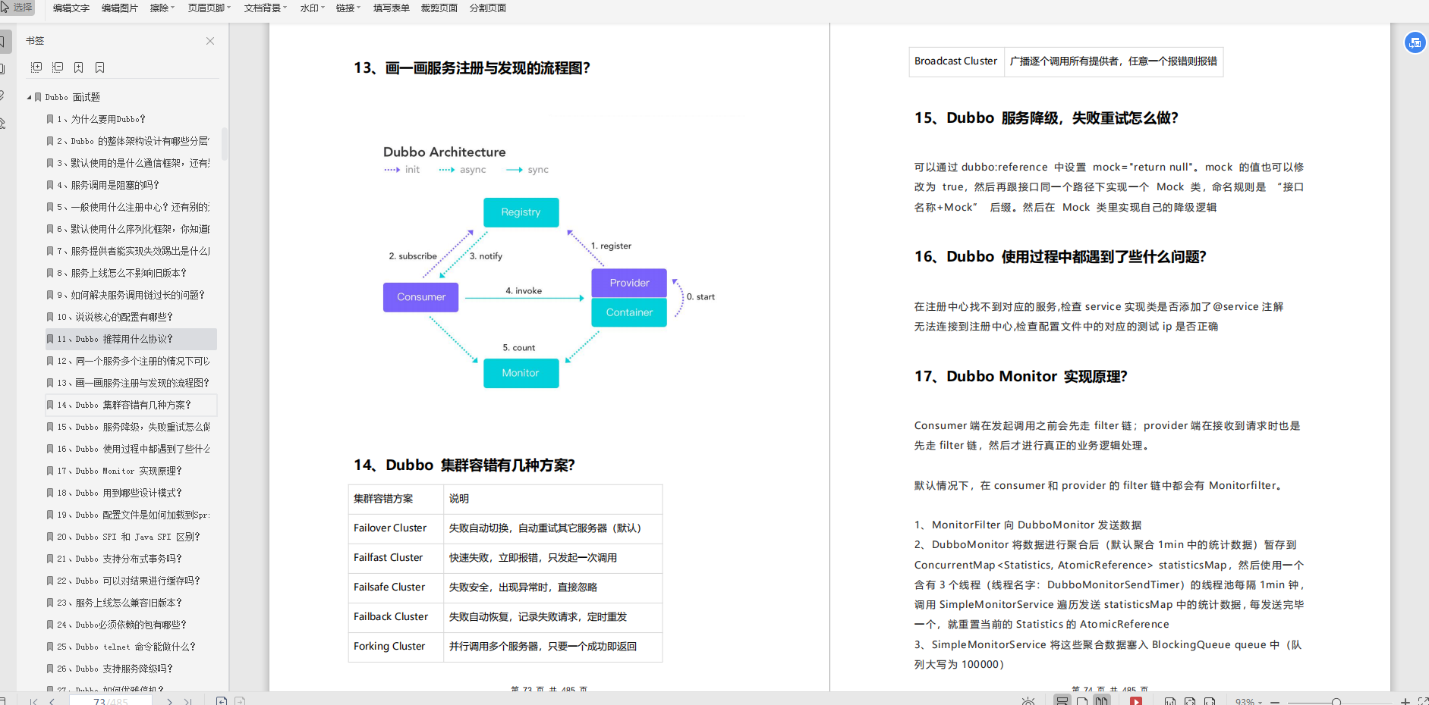Open the bookmarks sidebar tab icon
The width and height of the screenshot is (1429, 705).
point(4,41)
